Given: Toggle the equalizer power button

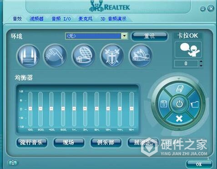Looking at the screenshot, I should pyautogui.click(x=179, y=104).
